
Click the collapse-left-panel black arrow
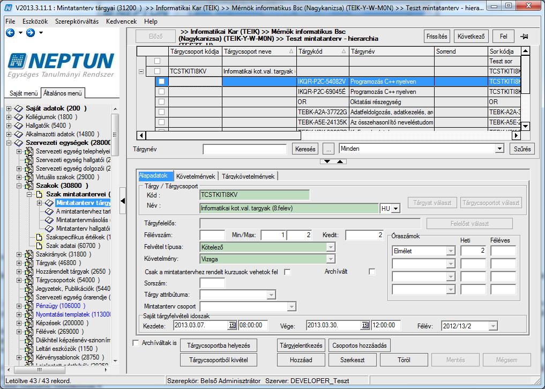pos(123,201)
